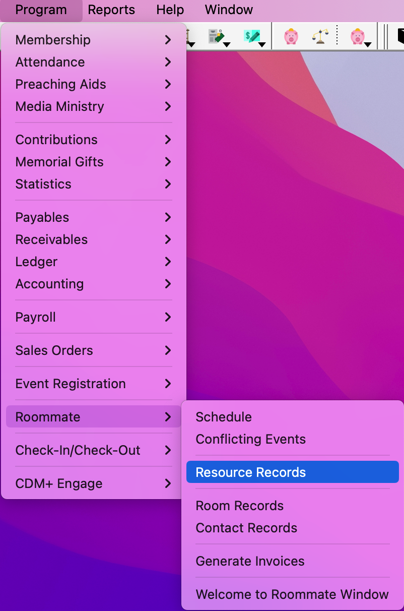Screen dimensions: 404x611
Task: Select Conflicting Events menu item
Action: (250, 439)
